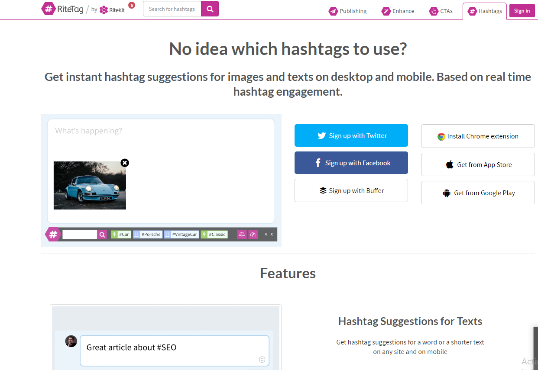Open the CTAs tab
This screenshot has width=538, height=370.
(x=441, y=11)
